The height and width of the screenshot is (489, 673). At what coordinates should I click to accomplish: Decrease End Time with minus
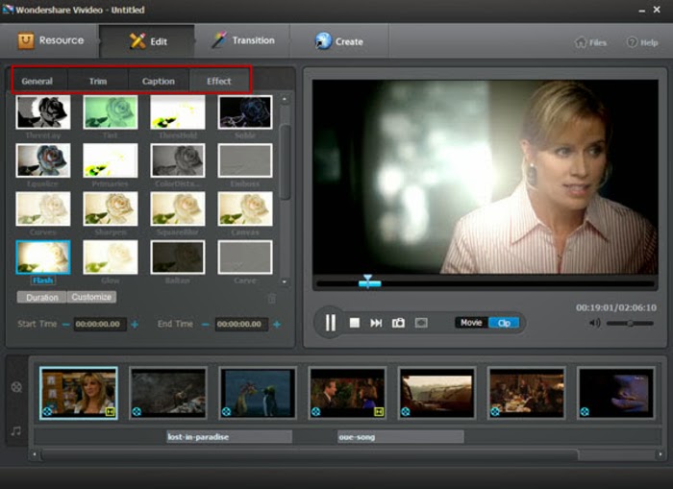click(205, 325)
